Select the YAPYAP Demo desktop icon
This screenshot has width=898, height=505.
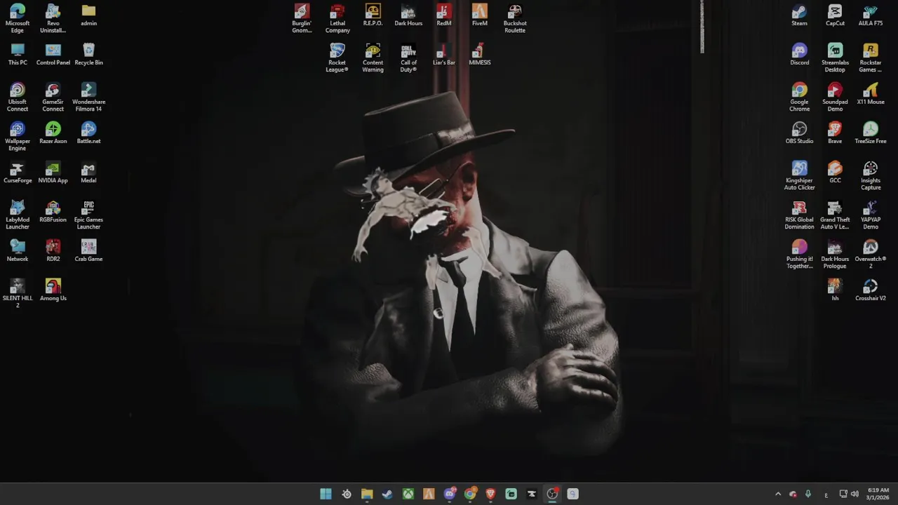(x=871, y=215)
